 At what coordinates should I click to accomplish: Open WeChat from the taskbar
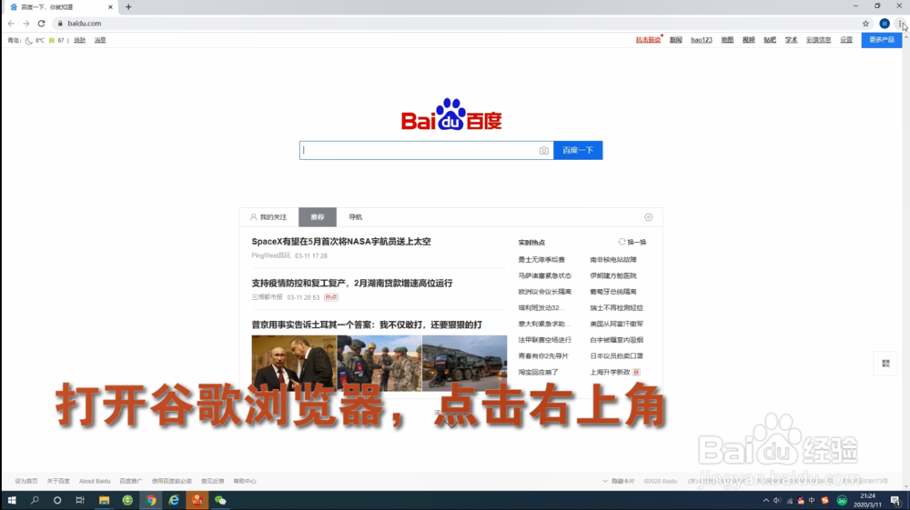220,500
